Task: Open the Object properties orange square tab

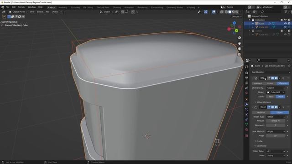Action: click(x=246, y=99)
